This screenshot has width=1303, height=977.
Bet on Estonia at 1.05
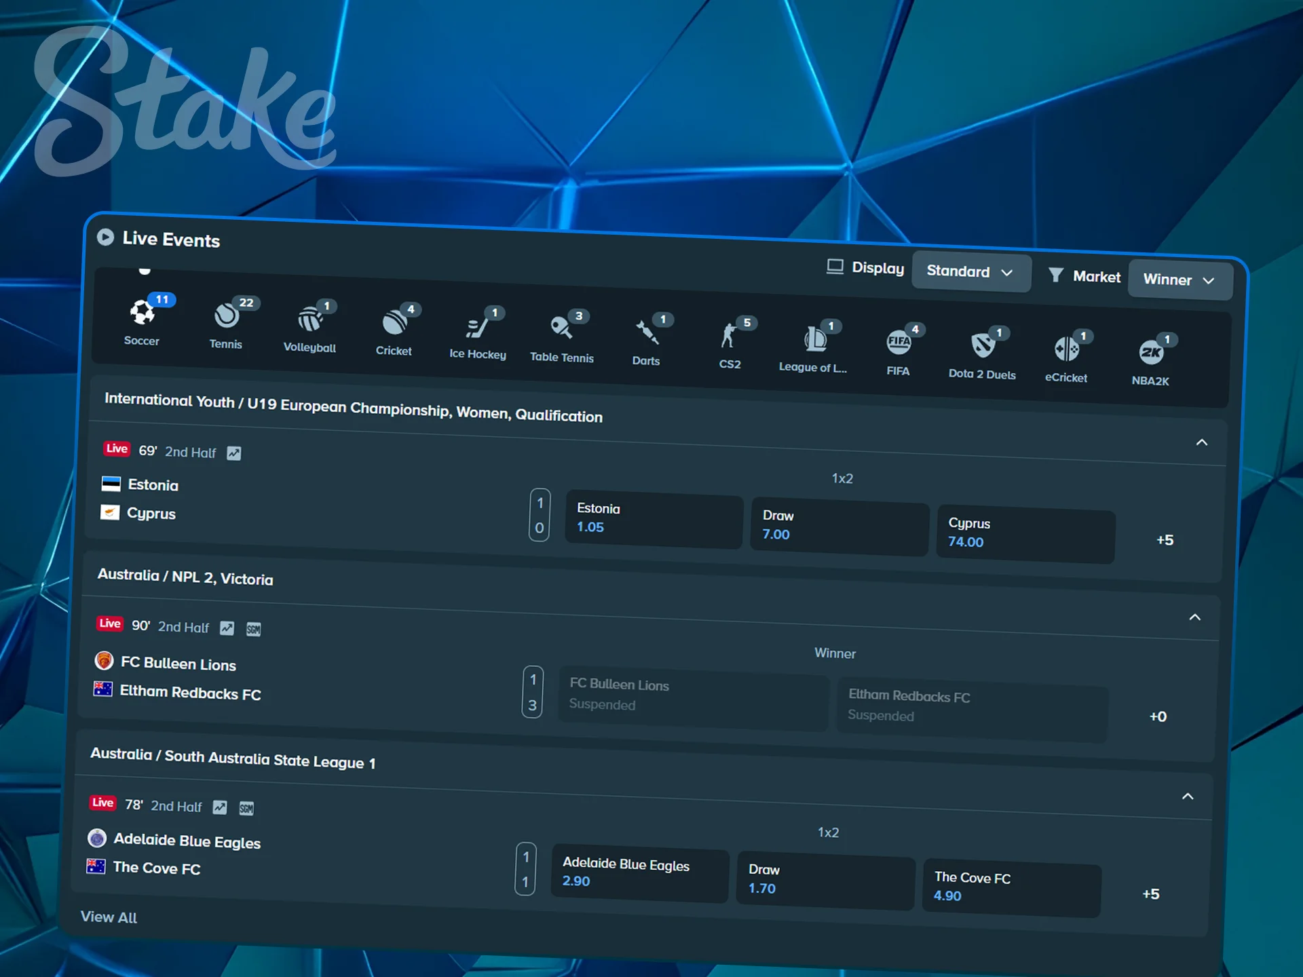(654, 519)
